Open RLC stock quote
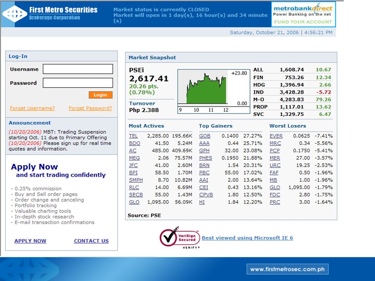375x281 pixels. point(134,188)
